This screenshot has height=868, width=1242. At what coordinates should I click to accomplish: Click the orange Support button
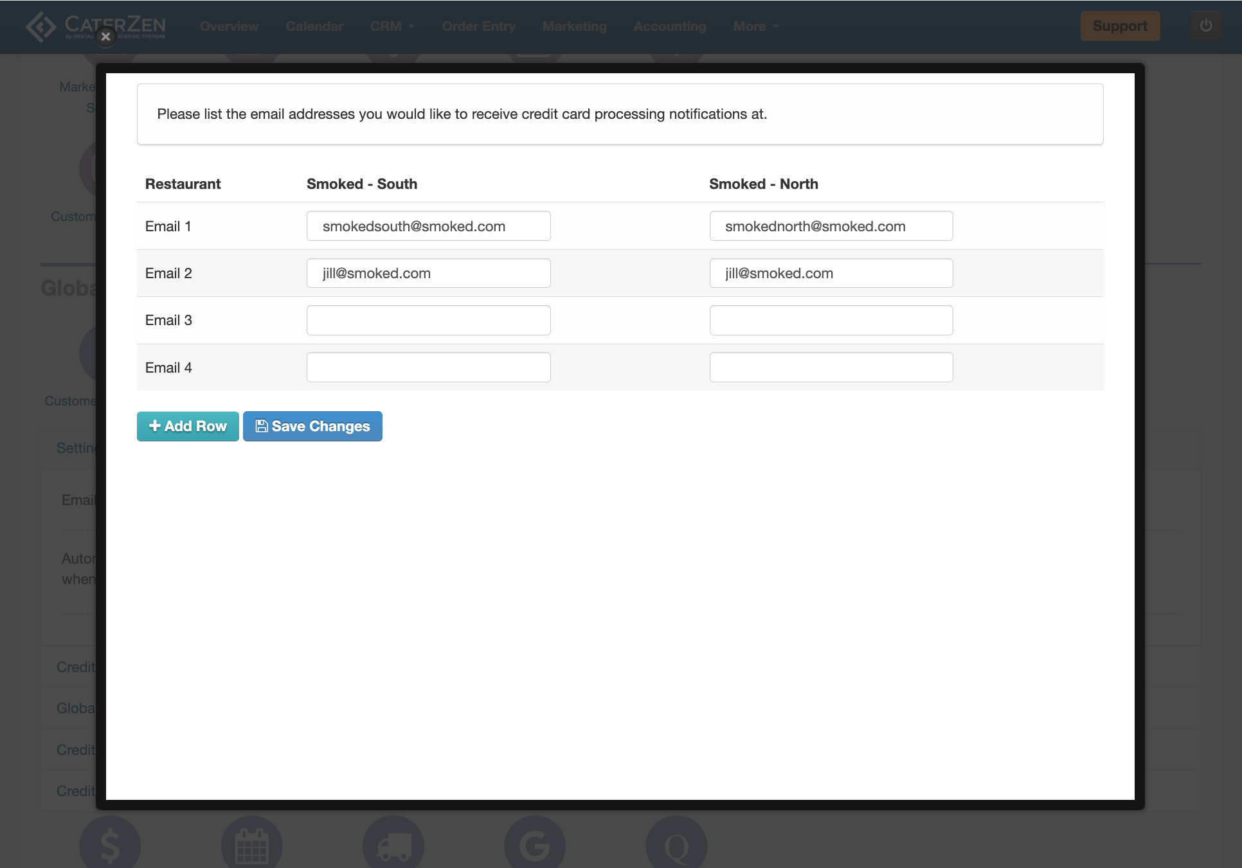pos(1120,26)
